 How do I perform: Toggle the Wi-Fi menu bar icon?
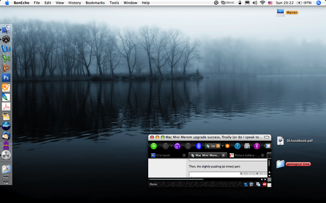coord(262,3)
